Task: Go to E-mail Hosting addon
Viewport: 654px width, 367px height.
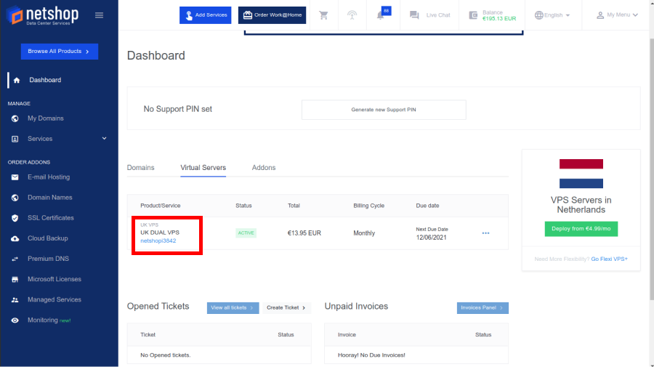Action: (x=49, y=177)
